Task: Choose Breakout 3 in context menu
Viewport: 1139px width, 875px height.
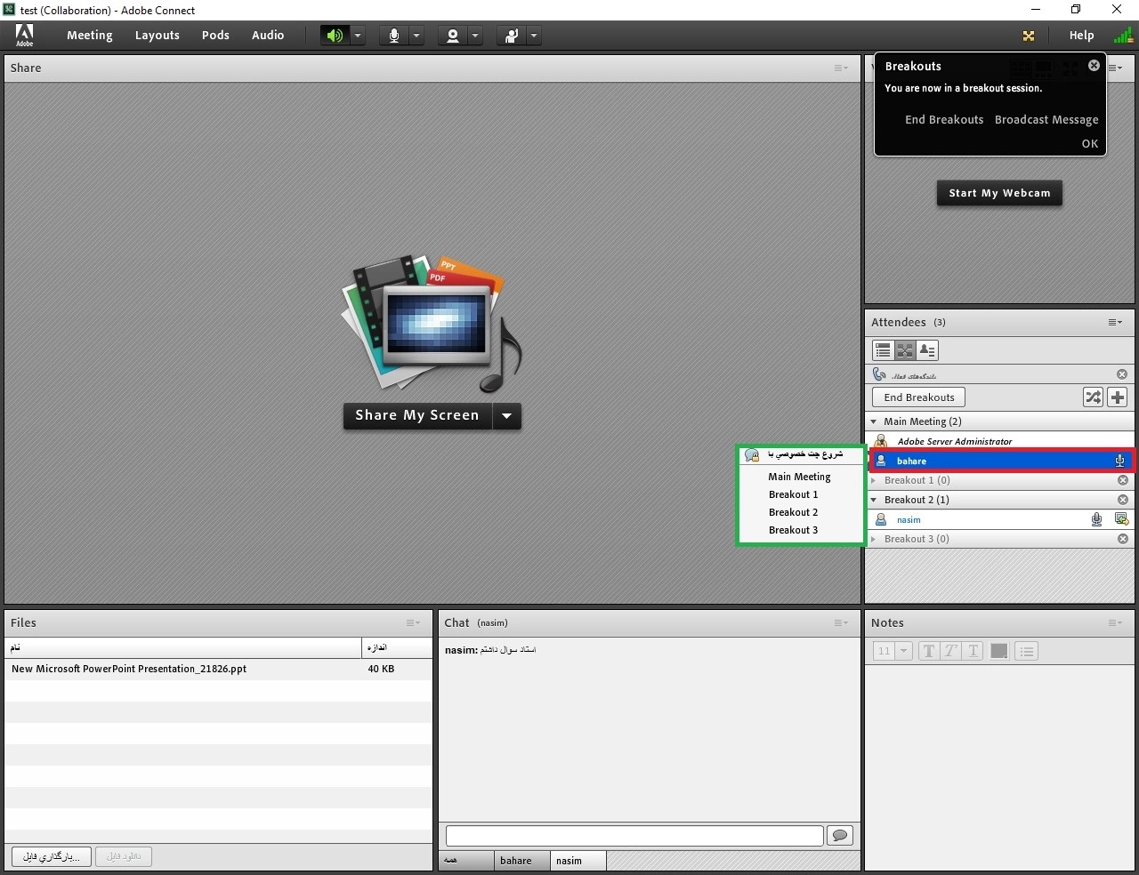Action: pyautogui.click(x=793, y=530)
